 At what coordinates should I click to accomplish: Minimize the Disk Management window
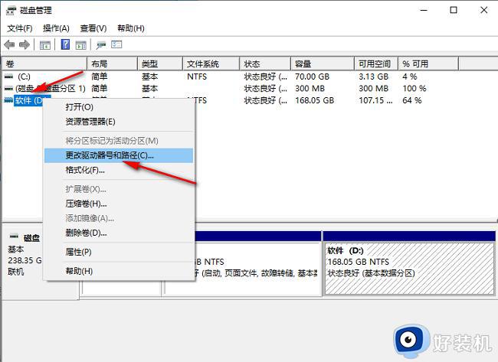tap(424, 10)
